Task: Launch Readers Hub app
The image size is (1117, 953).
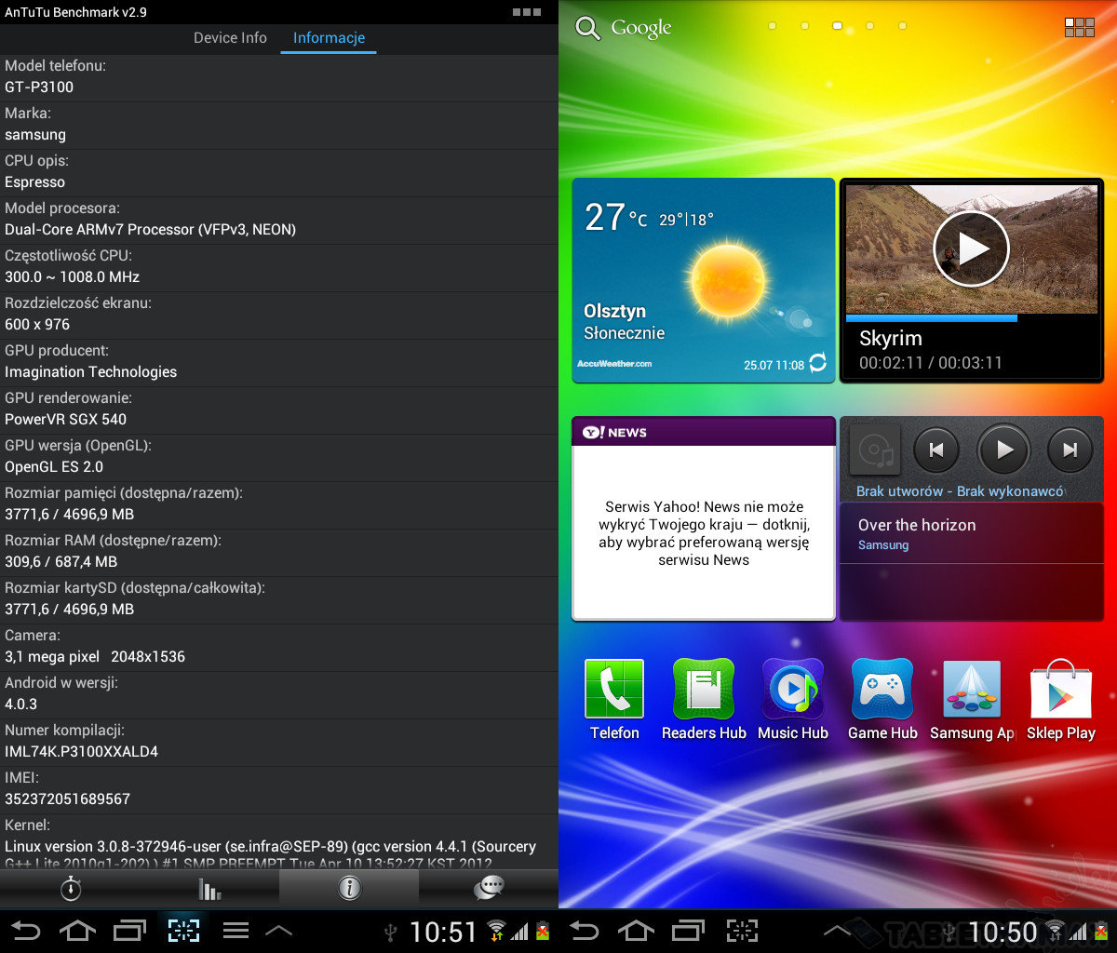Action: pos(704,690)
